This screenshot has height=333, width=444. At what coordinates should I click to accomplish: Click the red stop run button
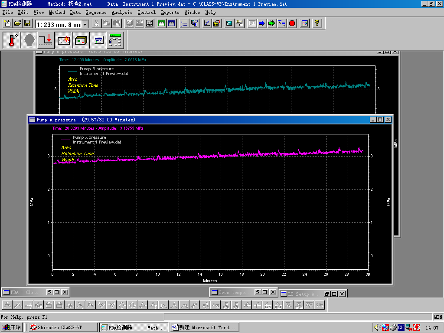click(292, 23)
